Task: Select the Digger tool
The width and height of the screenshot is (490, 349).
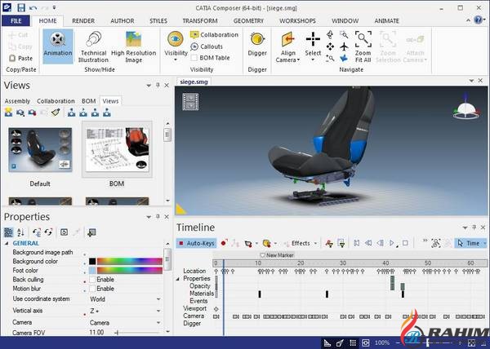Action: tap(257, 43)
